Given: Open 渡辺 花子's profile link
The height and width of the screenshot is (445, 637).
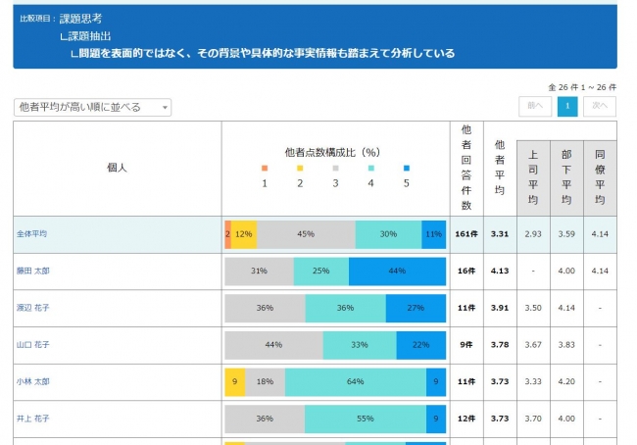Looking at the screenshot, I should coord(33,308).
